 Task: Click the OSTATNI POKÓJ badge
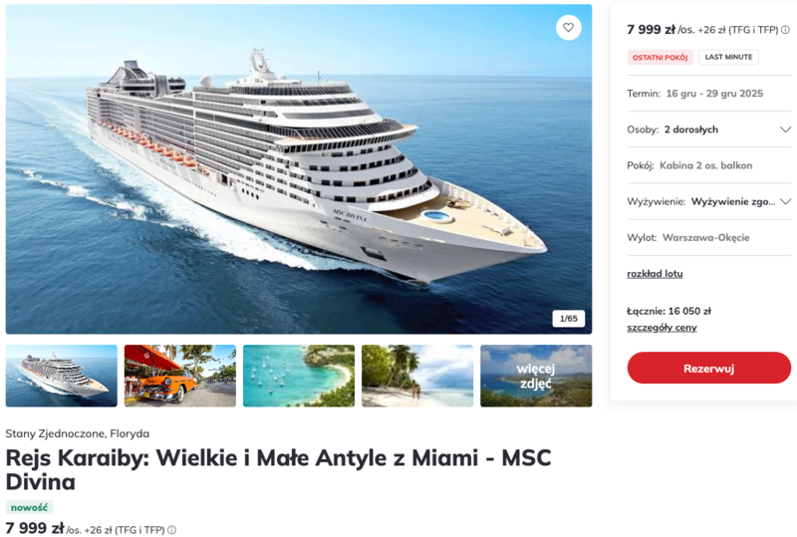pyautogui.click(x=660, y=58)
